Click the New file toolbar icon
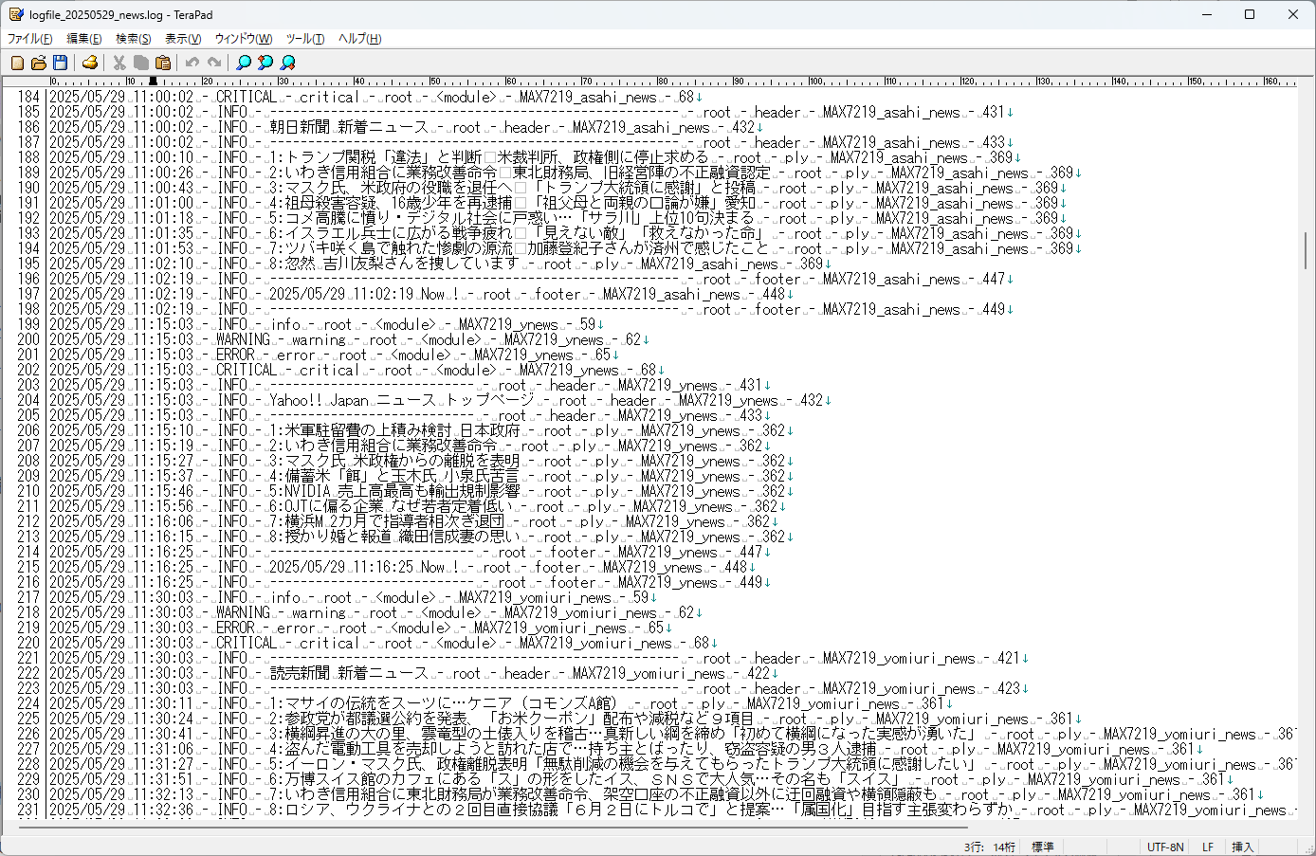 pyautogui.click(x=17, y=63)
